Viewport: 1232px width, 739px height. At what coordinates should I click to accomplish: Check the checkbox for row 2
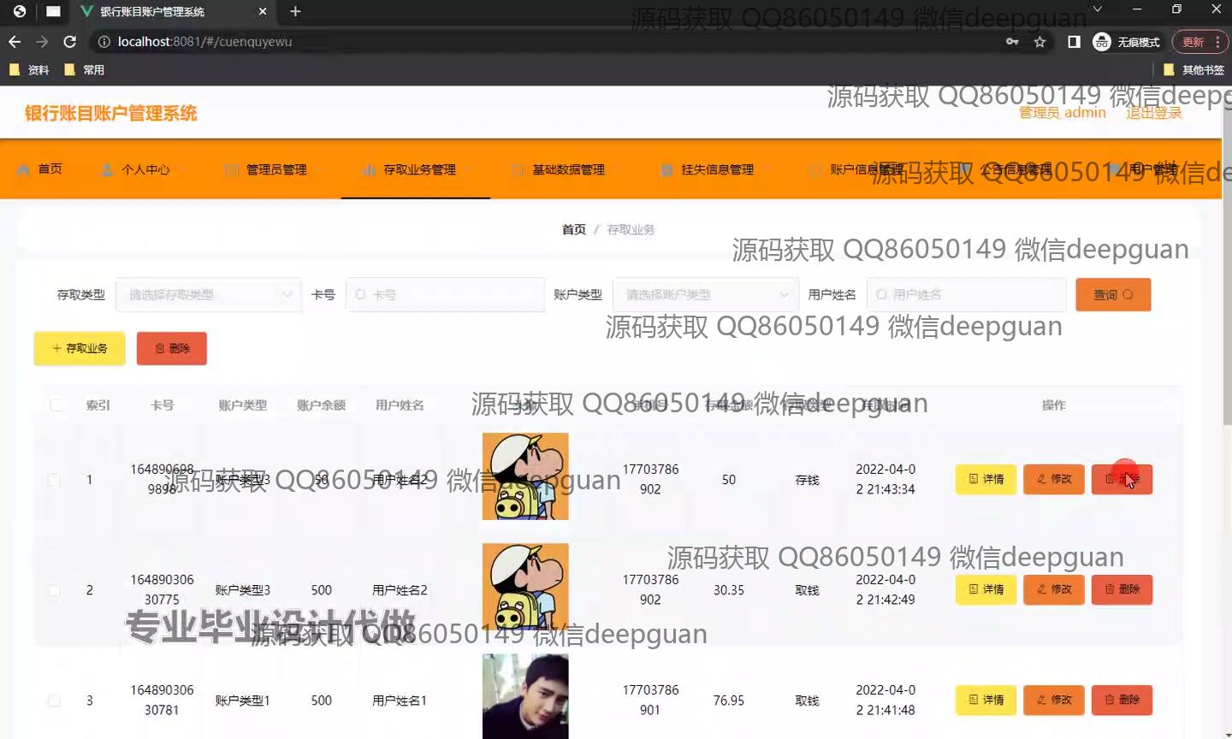[x=54, y=590]
